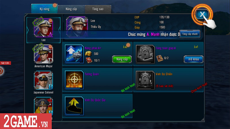The height and width of the screenshot is (129, 230).
Task: Select the American Major officer portrait
Action: [x=43, y=54]
